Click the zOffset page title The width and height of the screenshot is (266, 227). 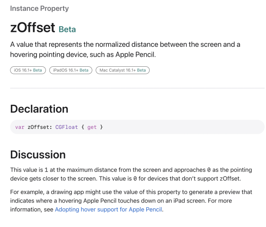32,28
